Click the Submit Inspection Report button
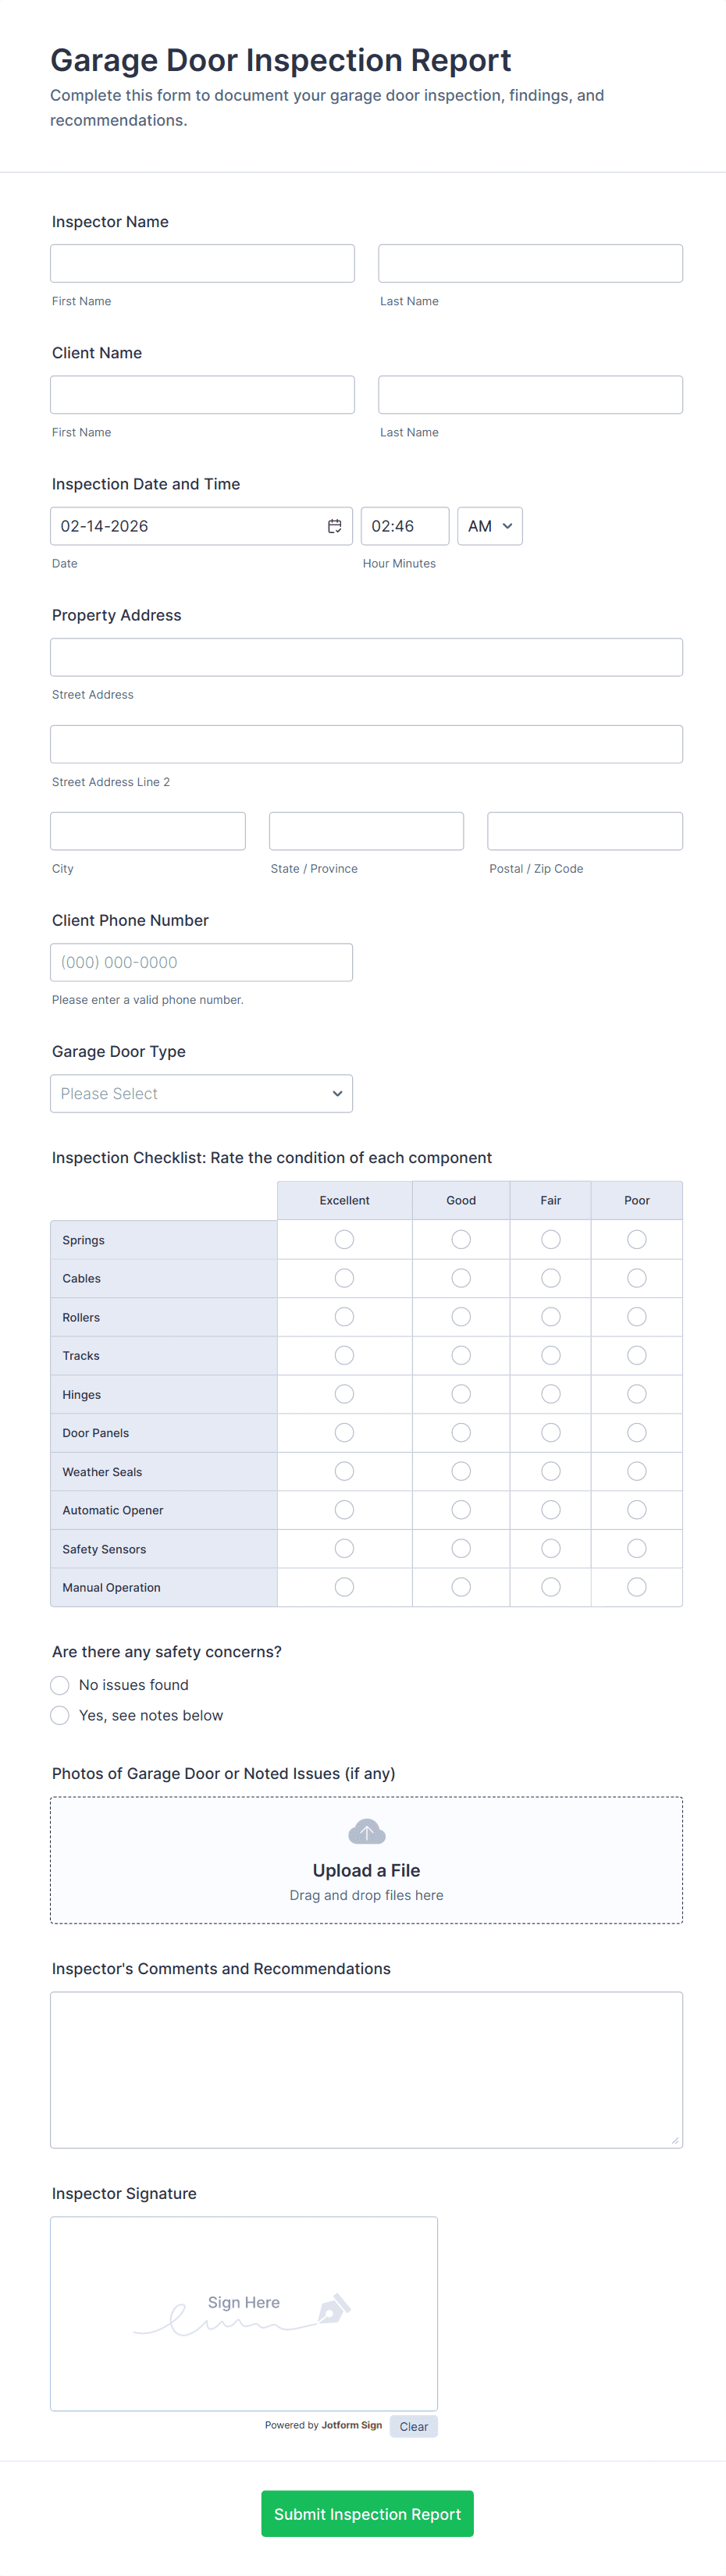This screenshot has width=726, height=2576. coord(367,2513)
